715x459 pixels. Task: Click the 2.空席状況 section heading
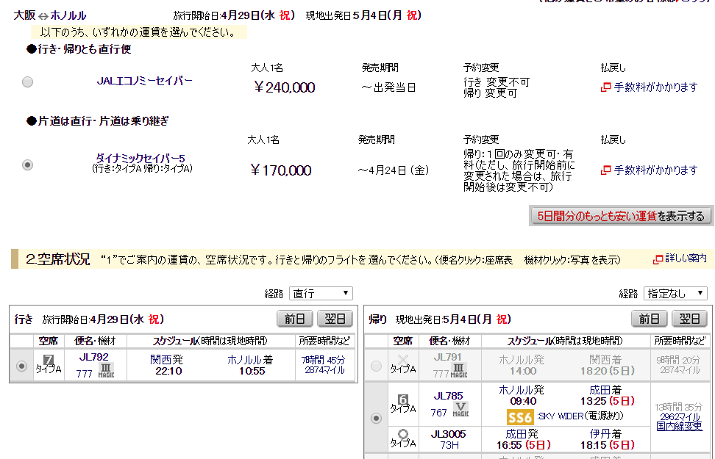58,259
